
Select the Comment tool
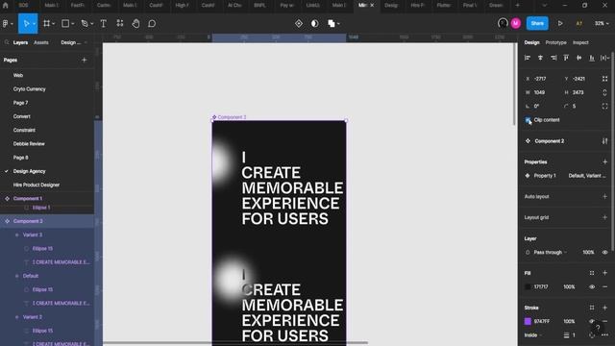(152, 23)
